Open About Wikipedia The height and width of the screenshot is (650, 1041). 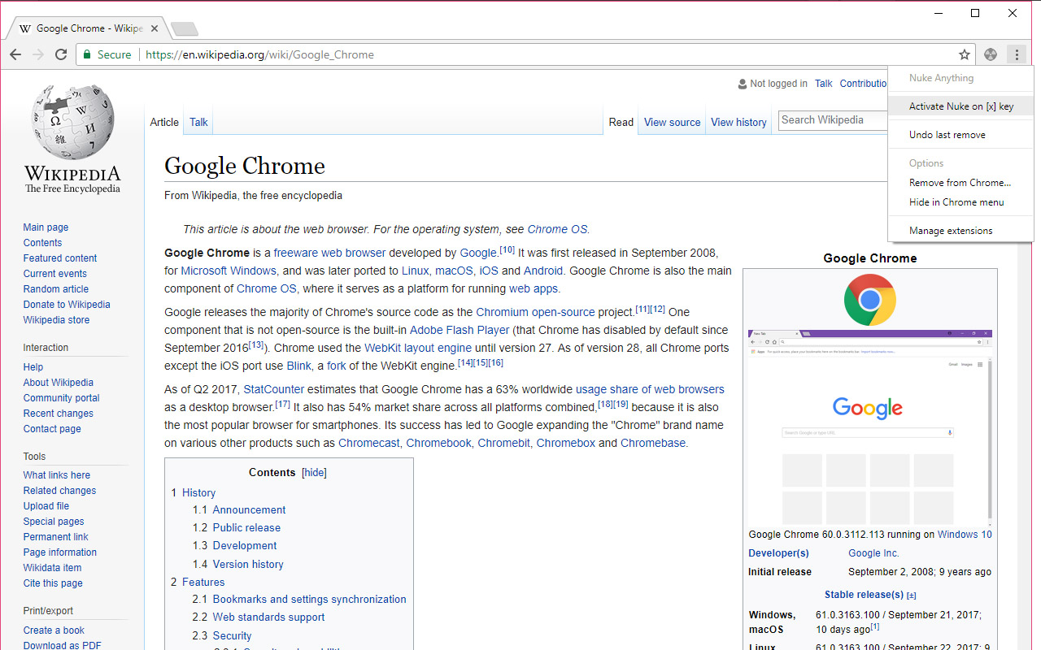tap(59, 383)
